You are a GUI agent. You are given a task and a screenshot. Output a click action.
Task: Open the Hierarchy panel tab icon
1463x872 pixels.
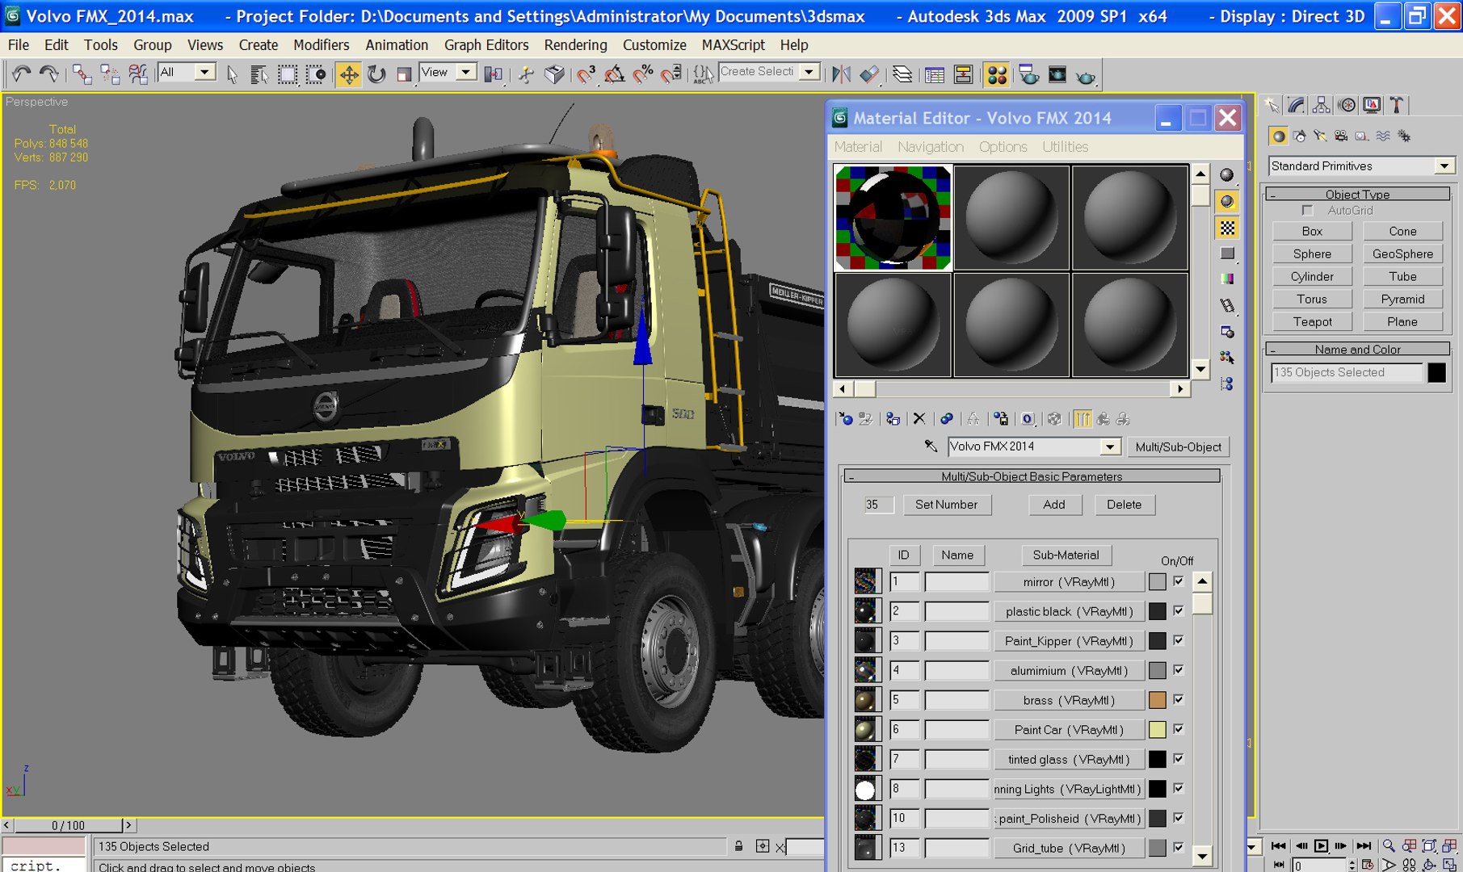pyautogui.click(x=1321, y=105)
